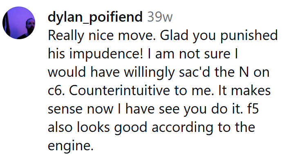Click the "c6." square reference in the comment

pos(56,91)
